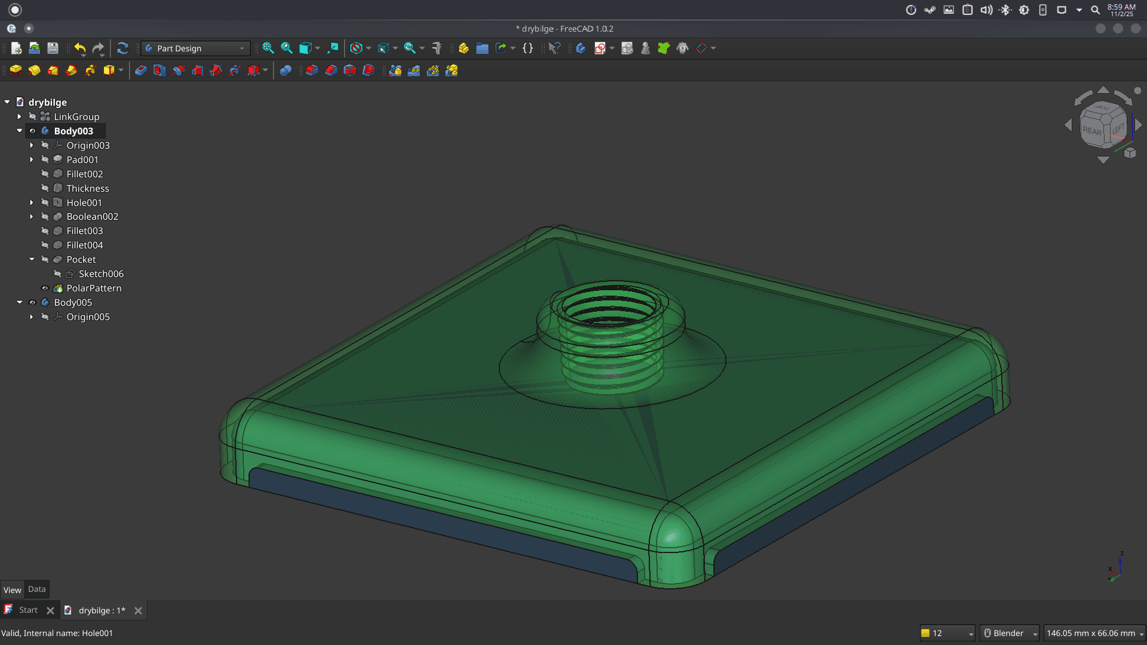
Task: Create a new Part Design body
Action: (581, 48)
